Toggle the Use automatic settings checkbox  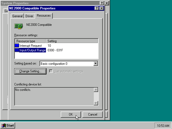tap(51, 71)
